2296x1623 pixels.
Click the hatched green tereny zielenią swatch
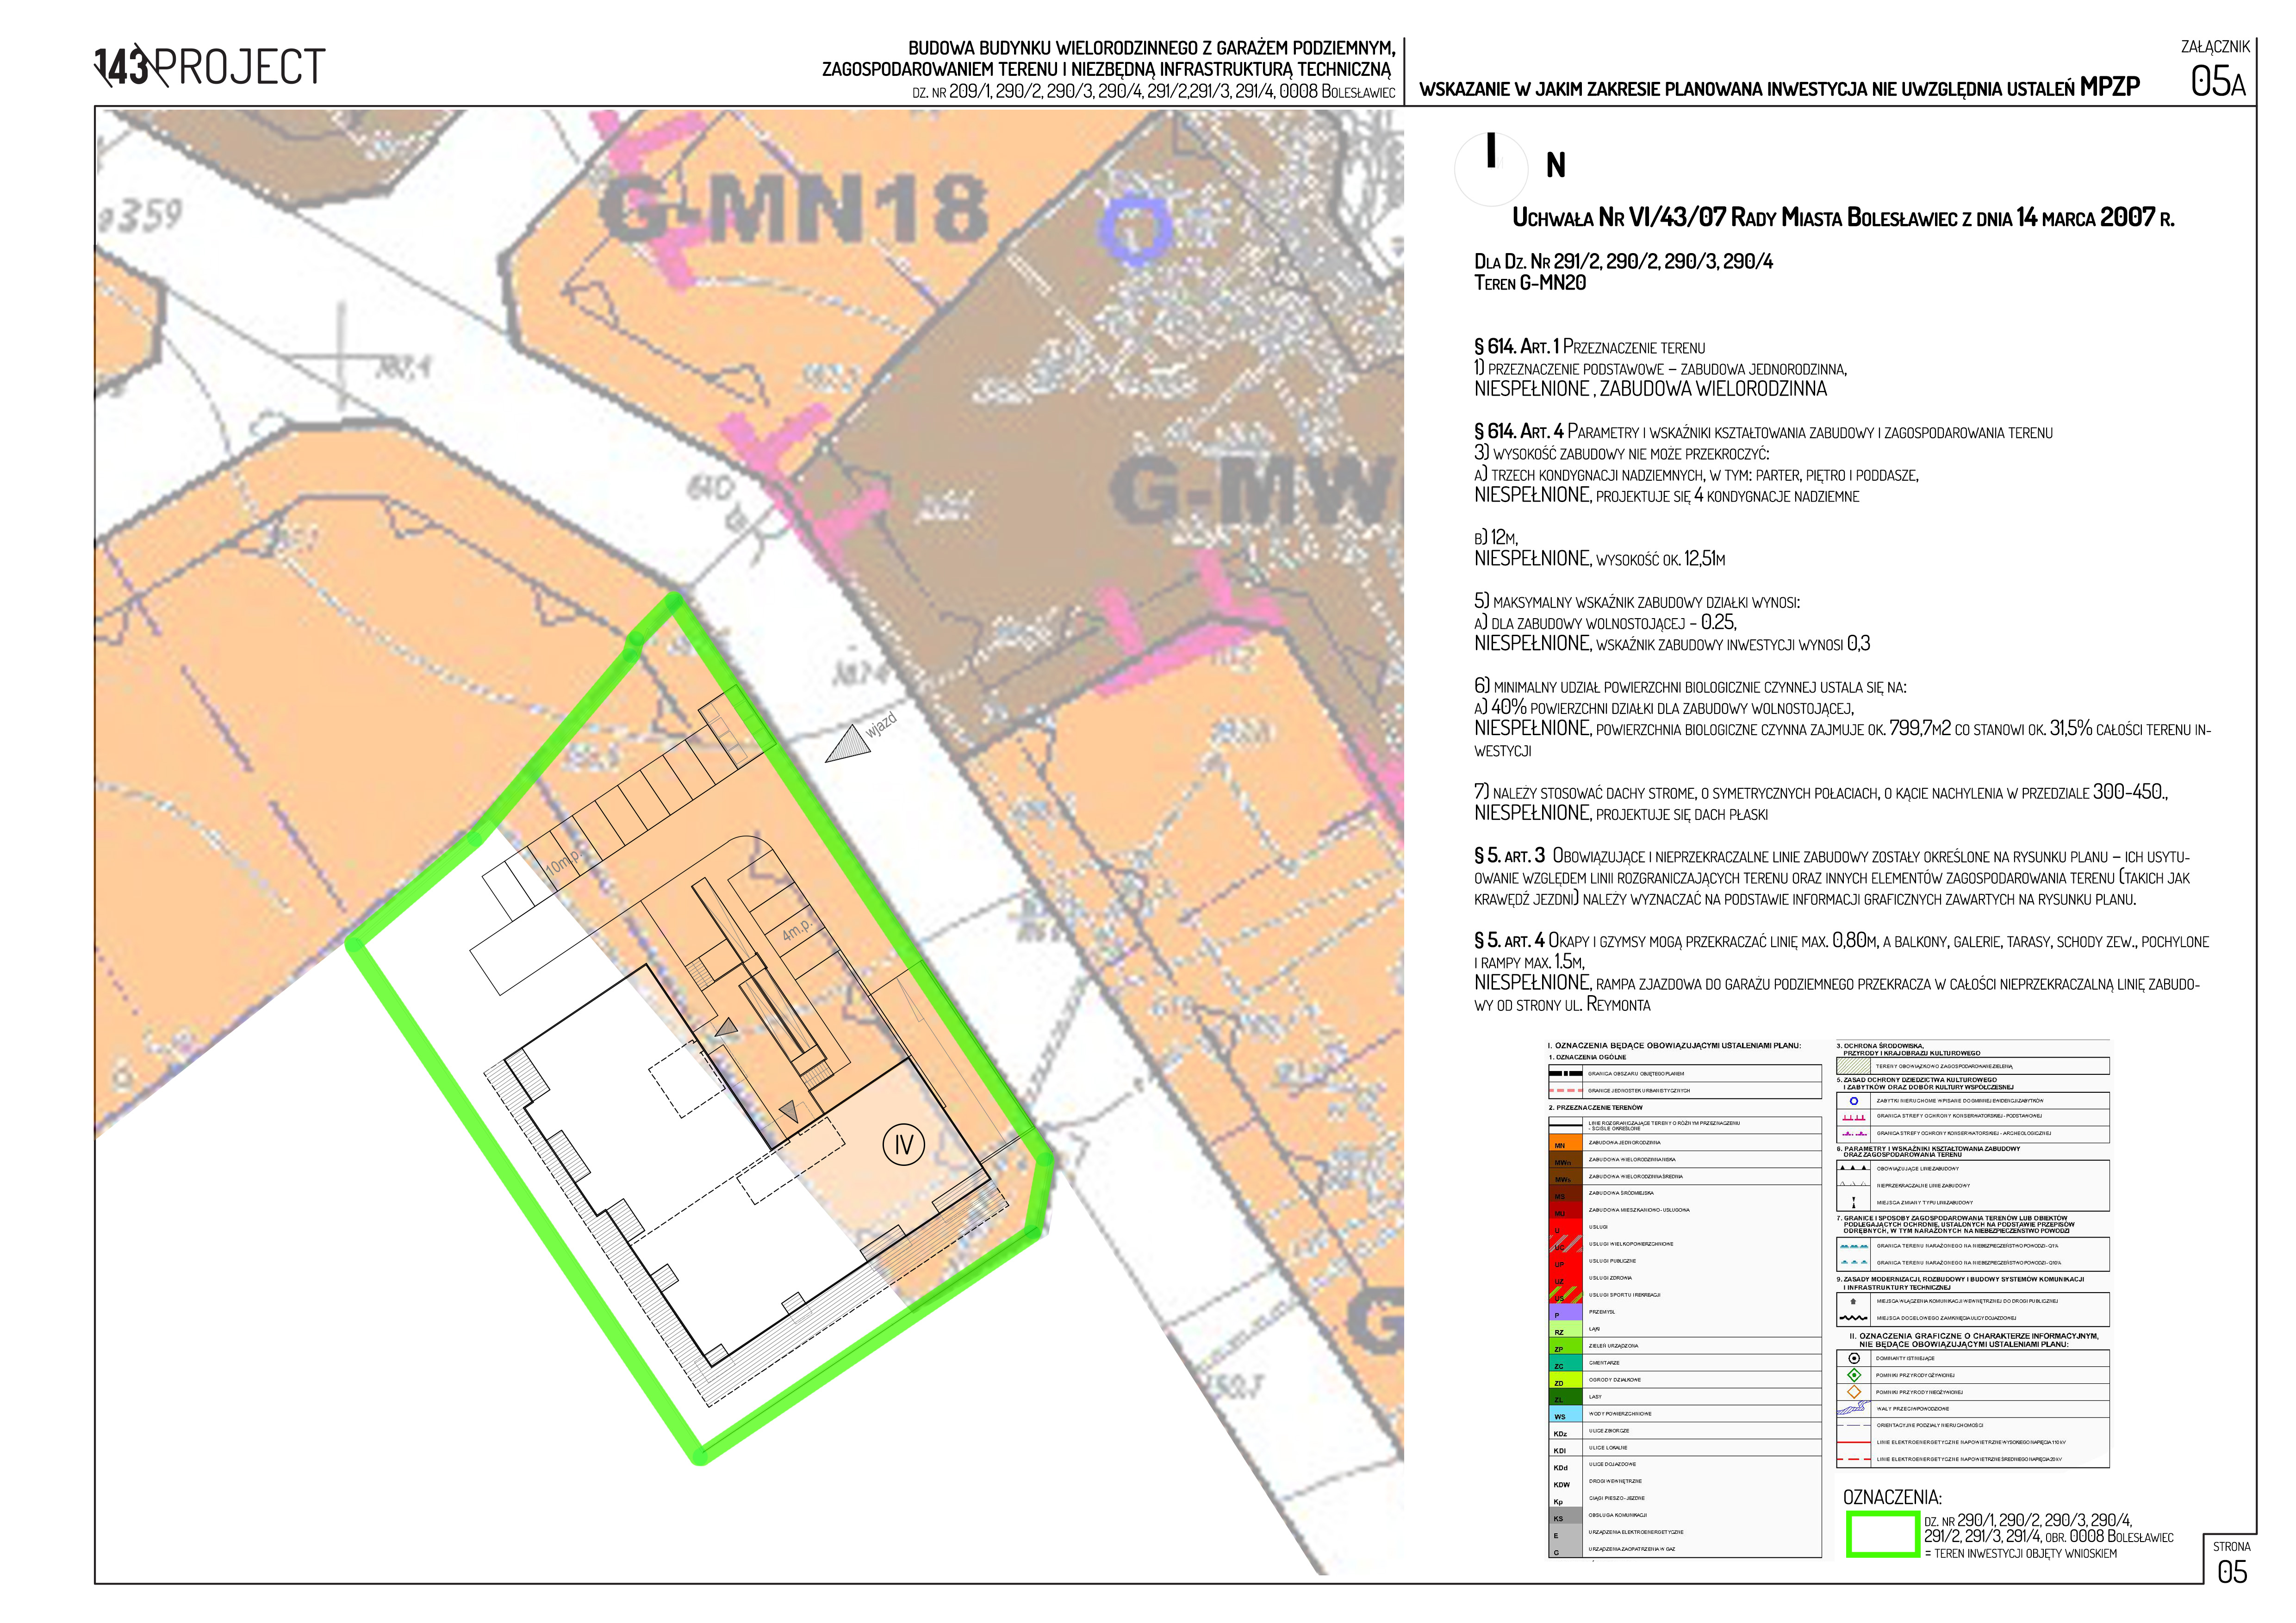tap(1853, 1066)
